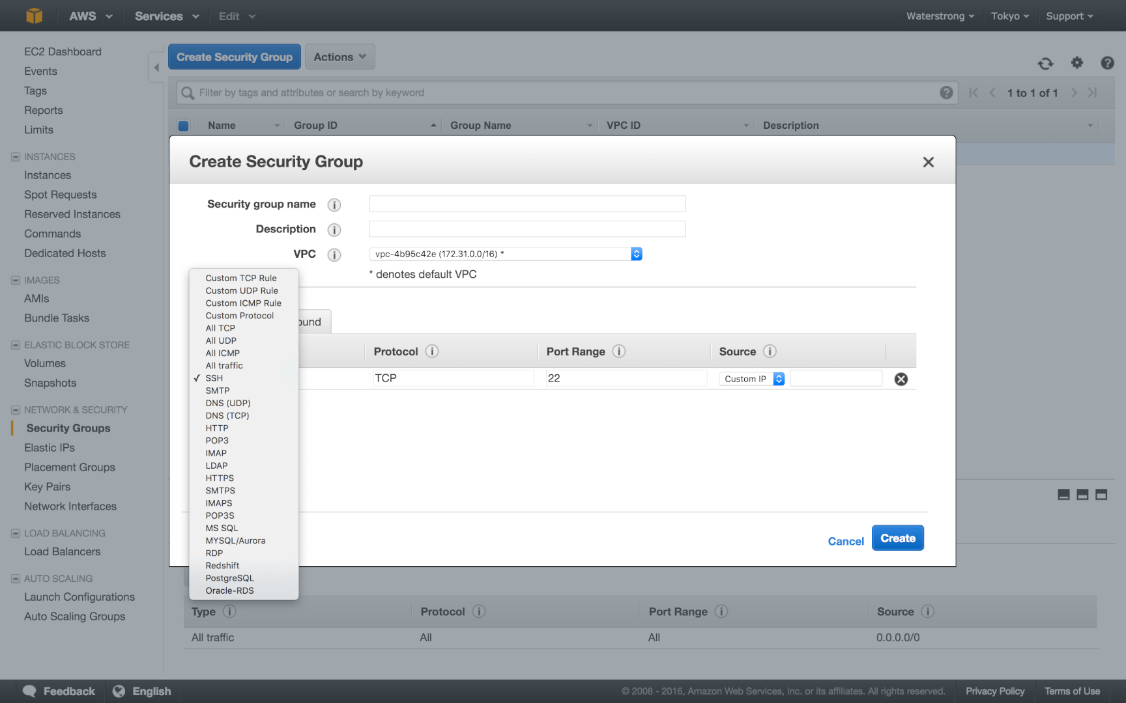The image size is (1126, 703).
Task: Choose Custom TCP Rule in the type list
Action: tap(241, 279)
